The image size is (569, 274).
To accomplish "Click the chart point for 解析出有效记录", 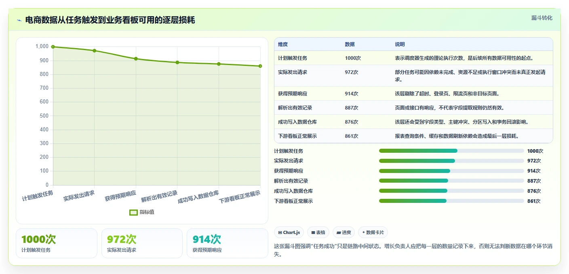I will 177,62.
